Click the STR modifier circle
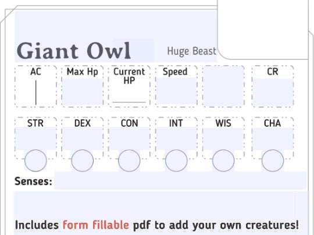Image resolution: width=314 pixels, height=235 pixels. pos(35,161)
